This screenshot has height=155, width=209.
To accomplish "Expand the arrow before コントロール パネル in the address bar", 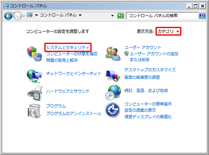I will click(x=36, y=15).
